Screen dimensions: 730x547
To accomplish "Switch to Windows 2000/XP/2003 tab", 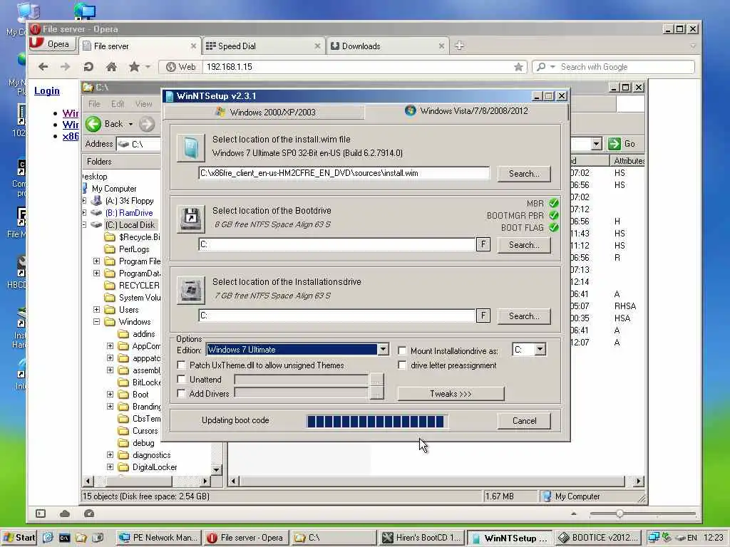I will click(x=264, y=112).
